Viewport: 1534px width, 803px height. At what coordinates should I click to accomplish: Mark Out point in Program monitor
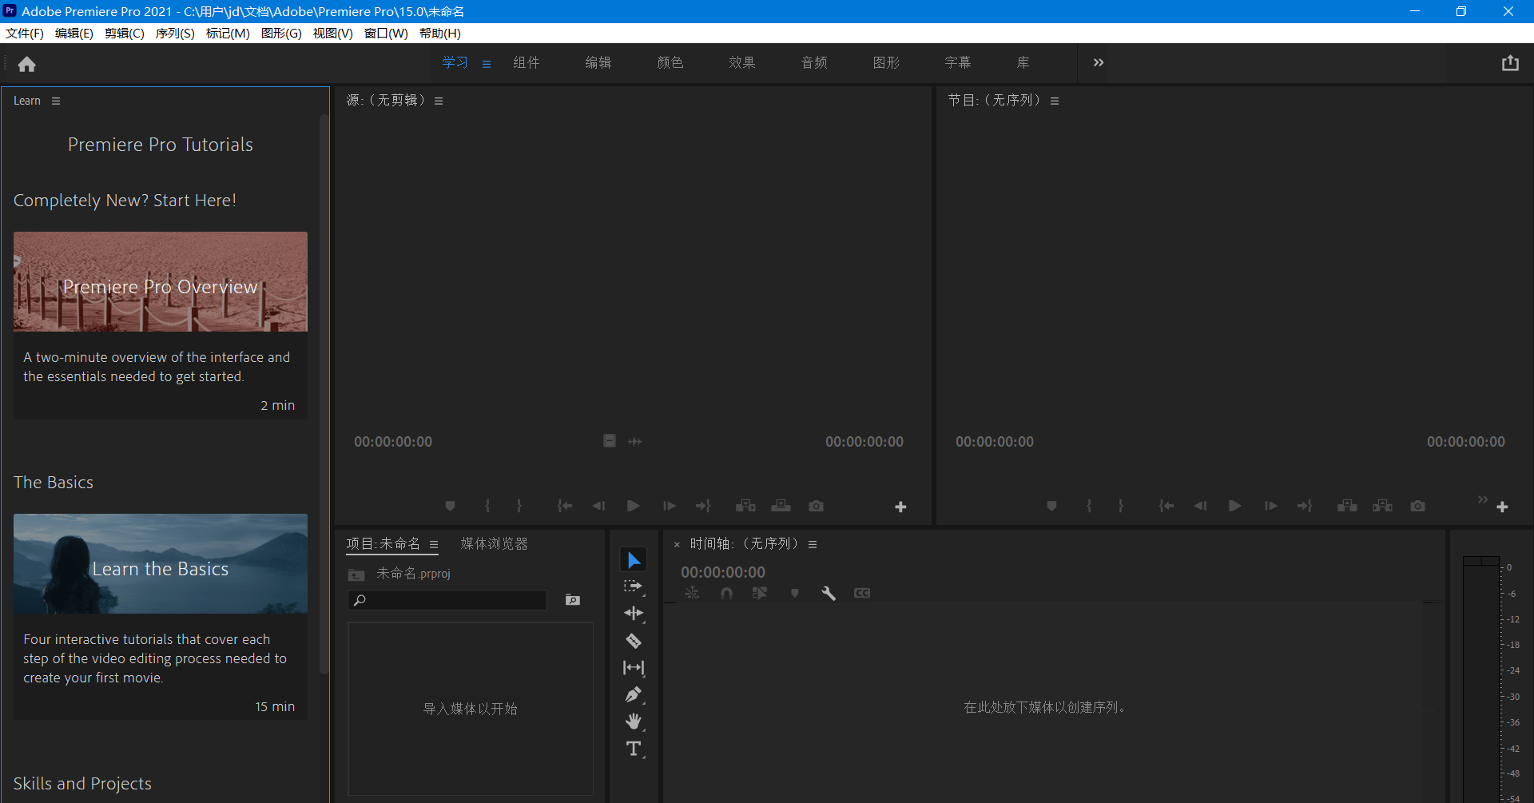[x=1121, y=506]
